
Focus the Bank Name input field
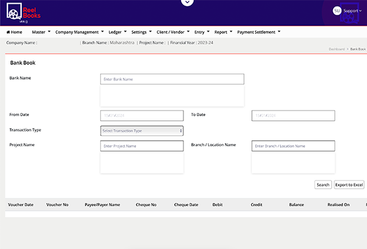172,79
